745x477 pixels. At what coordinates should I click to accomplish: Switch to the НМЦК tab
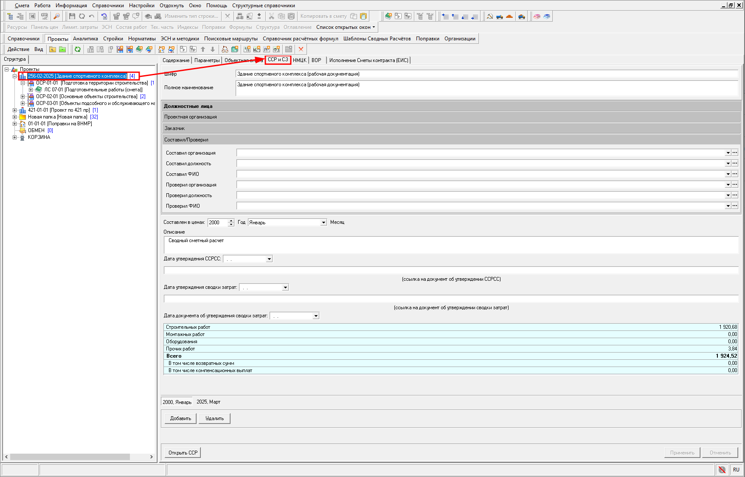coord(300,60)
